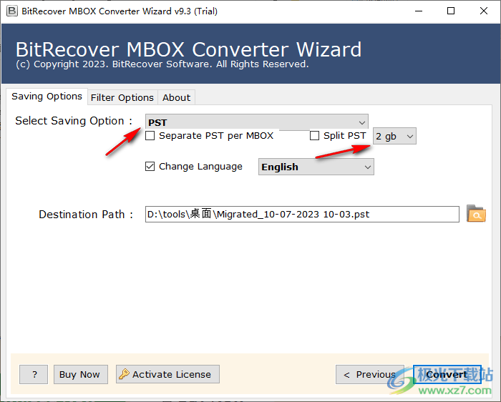Screen dimensions: 501x402
Task: Click the Destination Path label
Action: tap(86, 215)
